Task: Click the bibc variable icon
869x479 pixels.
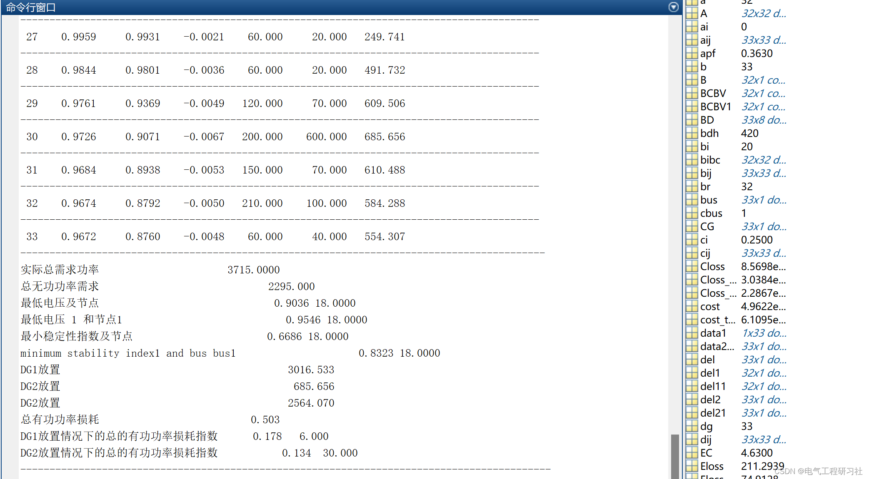Action: coord(692,160)
